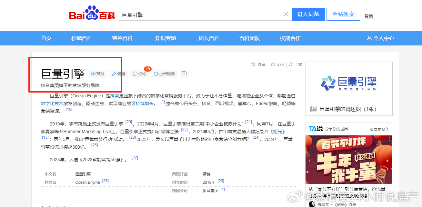Open the 加入百科 nav tab
The height and width of the screenshot is (207, 422).
pos(209,38)
